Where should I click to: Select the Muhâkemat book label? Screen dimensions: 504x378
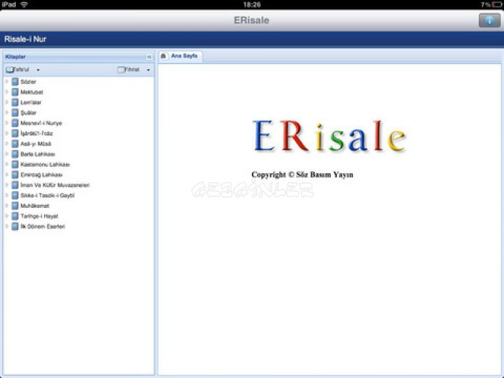point(35,206)
